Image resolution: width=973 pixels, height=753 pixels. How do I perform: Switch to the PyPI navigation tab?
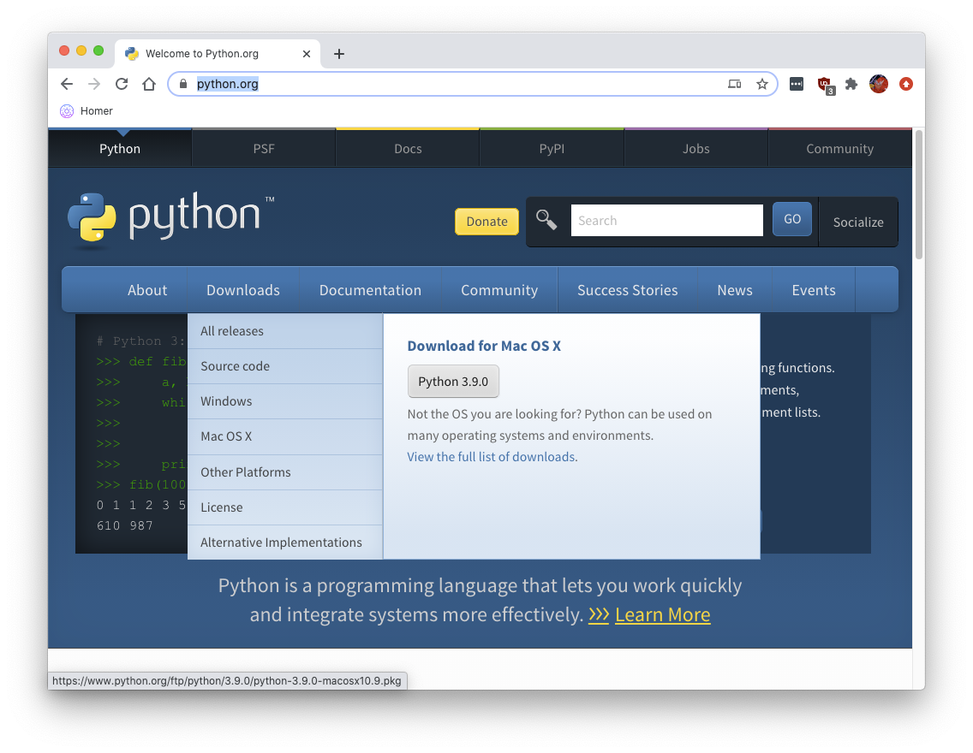click(552, 148)
